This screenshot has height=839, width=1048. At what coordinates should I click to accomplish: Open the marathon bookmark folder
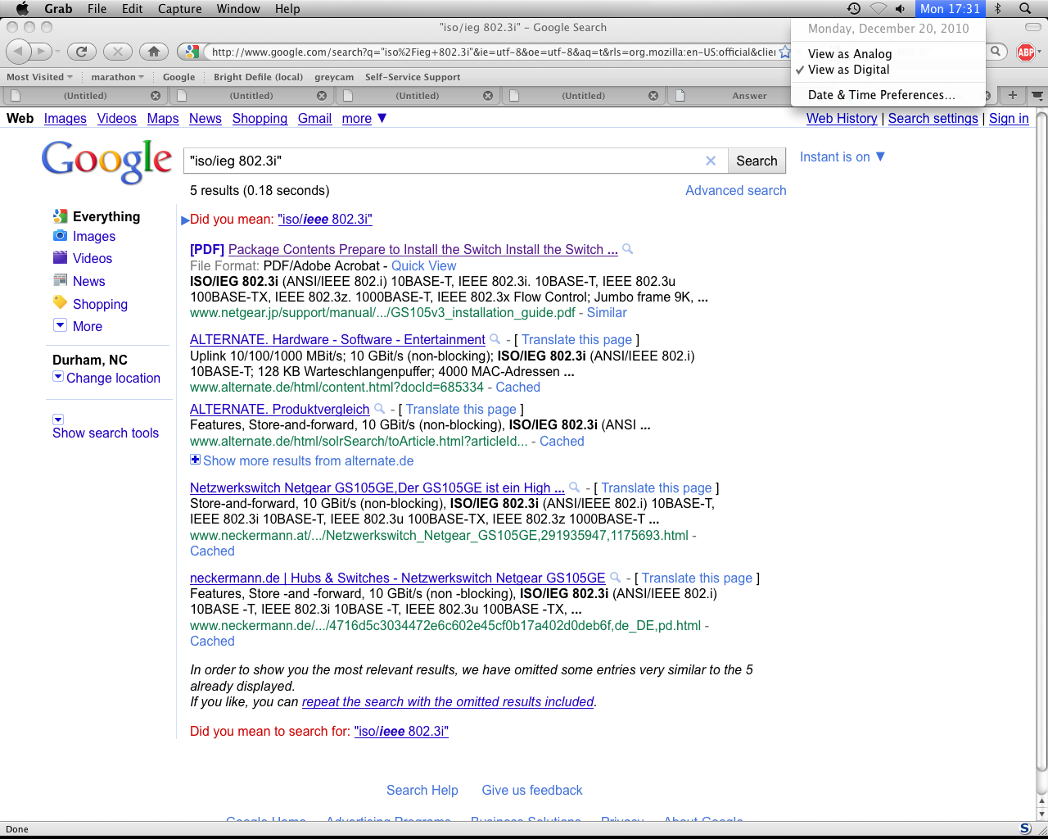click(117, 77)
